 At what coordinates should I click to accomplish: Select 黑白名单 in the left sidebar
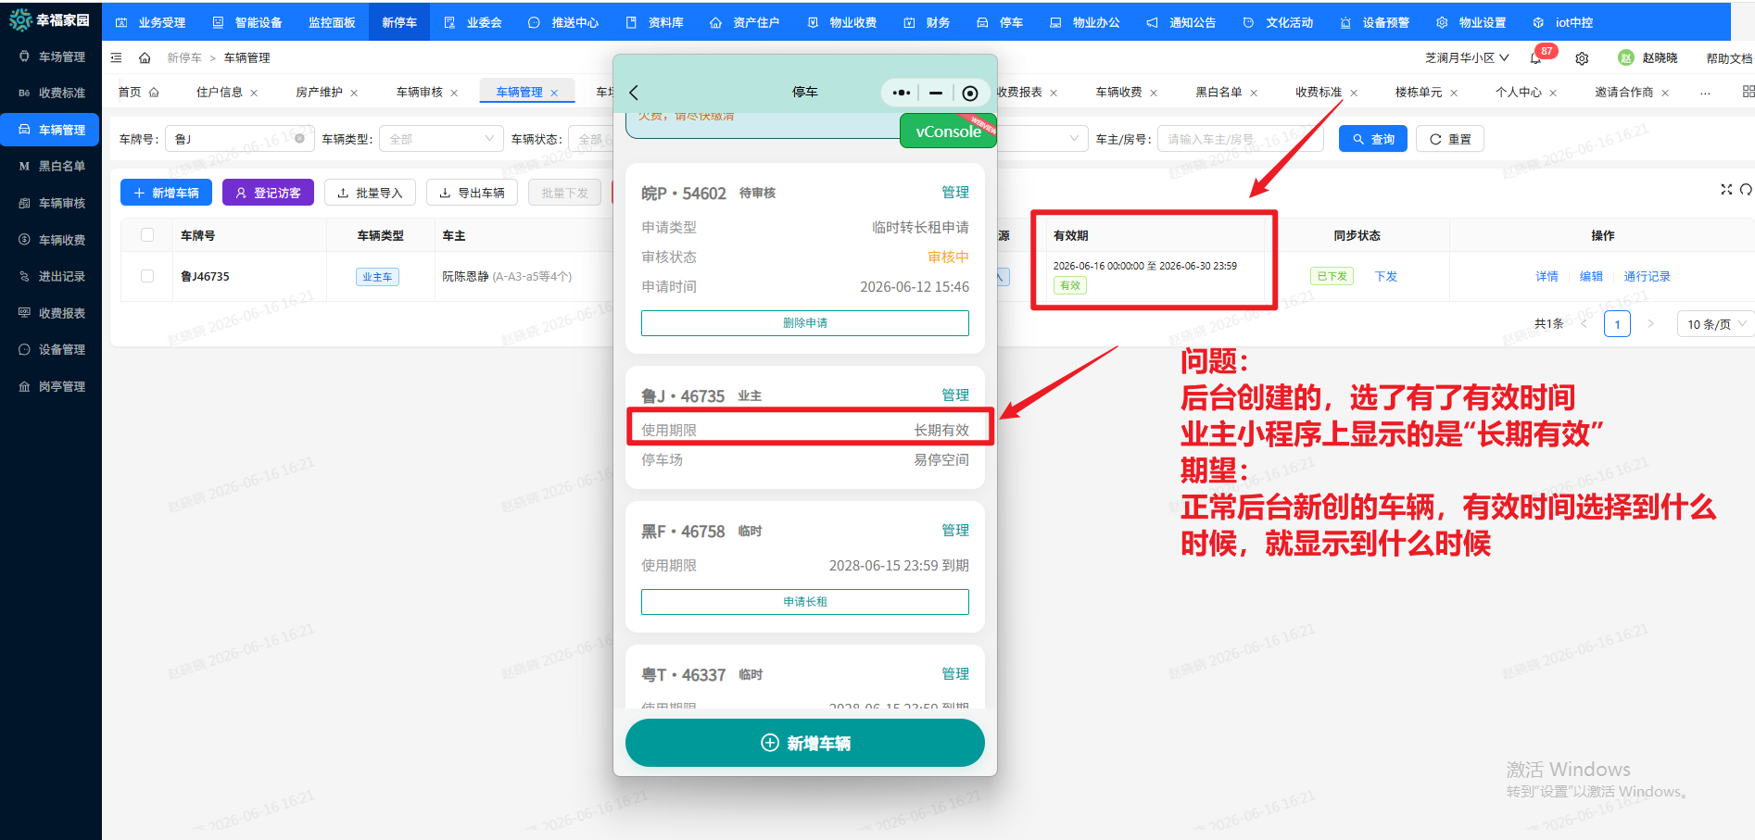[x=52, y=166]
